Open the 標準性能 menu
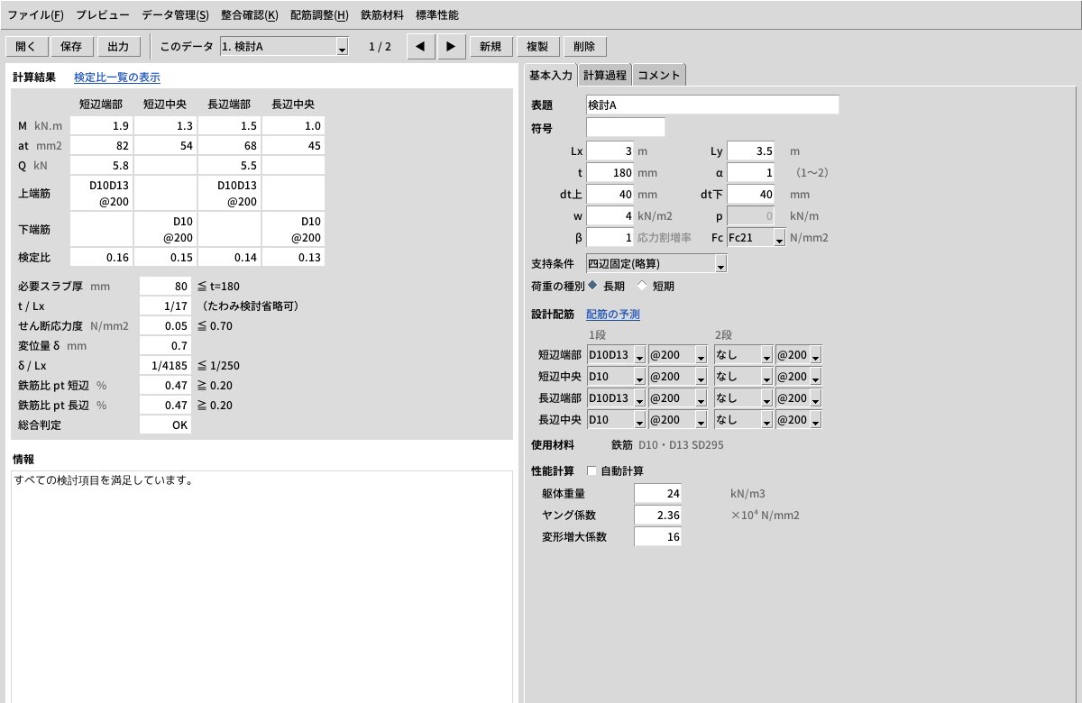 point(437,15)
